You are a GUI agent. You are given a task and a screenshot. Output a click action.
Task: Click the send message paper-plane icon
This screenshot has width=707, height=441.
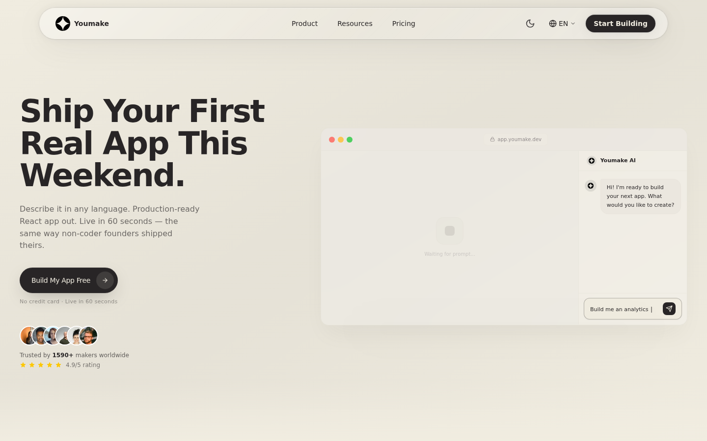click(x=669, y=309)
